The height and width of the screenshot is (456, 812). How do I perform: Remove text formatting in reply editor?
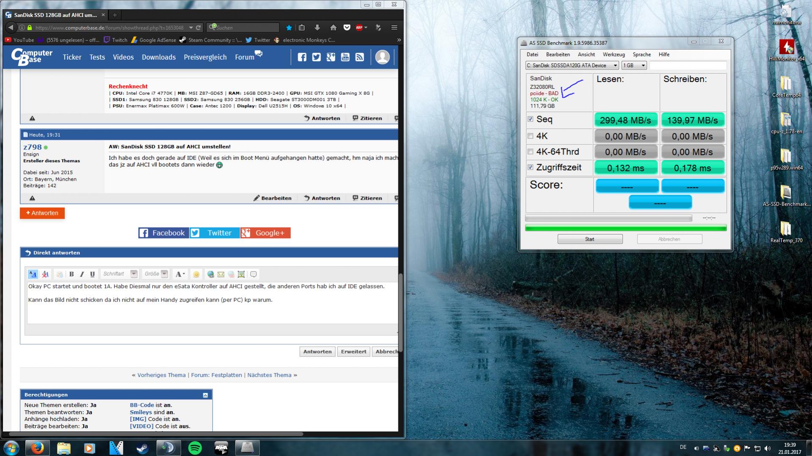(x=45, y=274)
